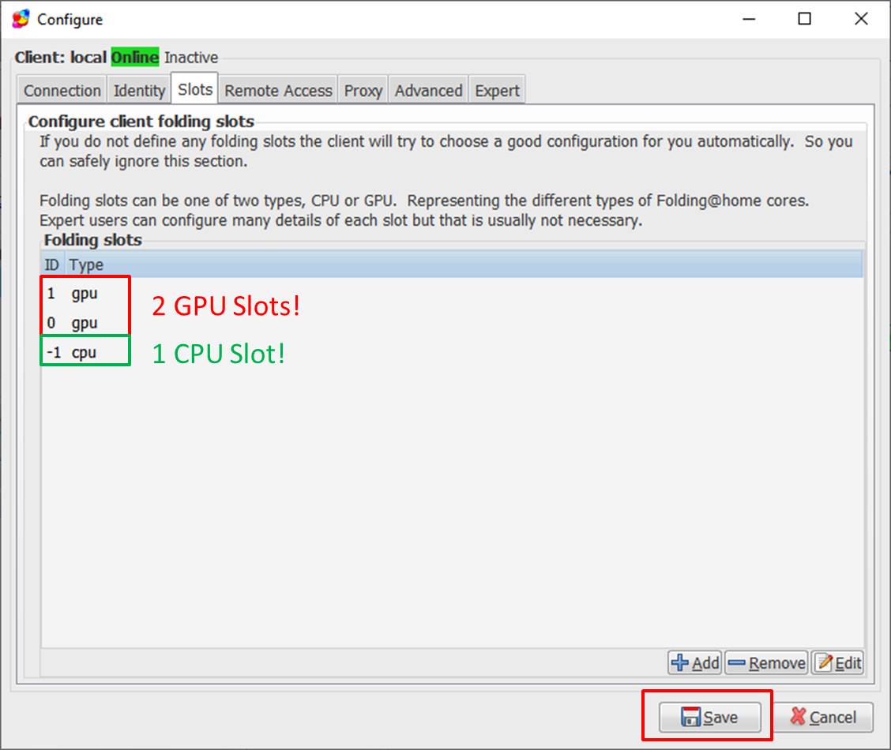Viewport: 891px width, 750px height.
Task: Open the Proxy tab
Action: [x=363, y=90]
